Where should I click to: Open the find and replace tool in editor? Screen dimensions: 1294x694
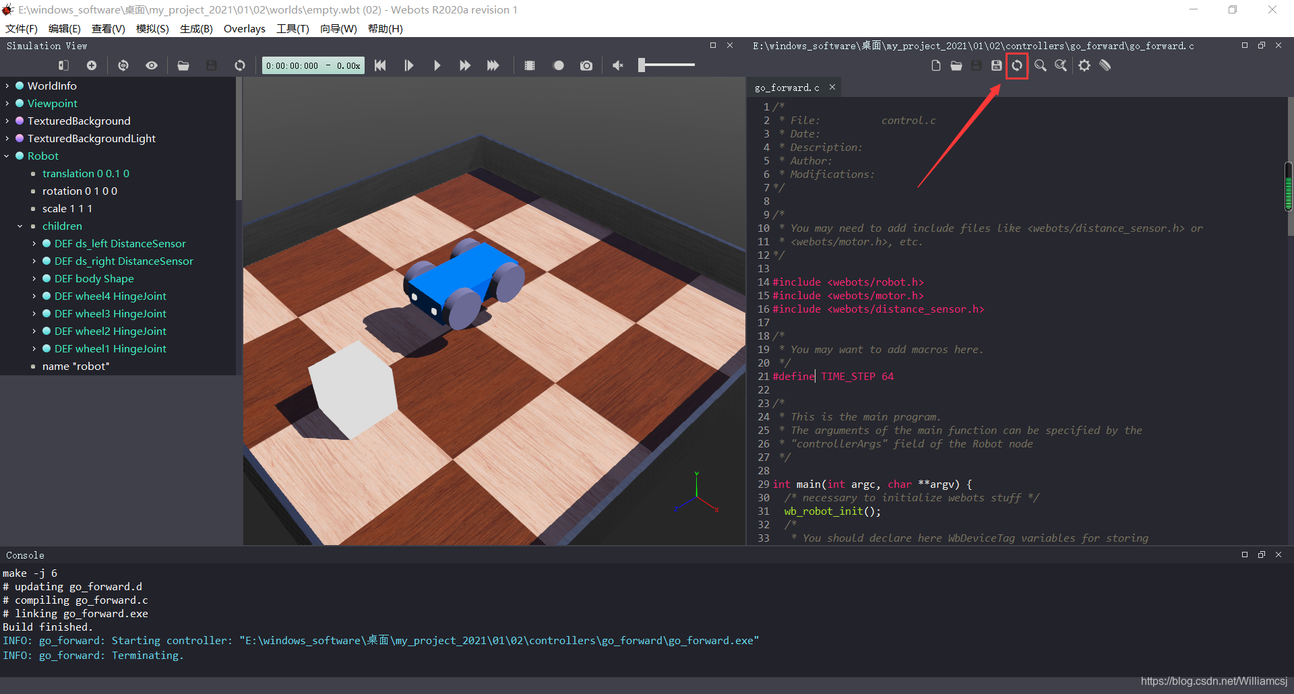1061,65
